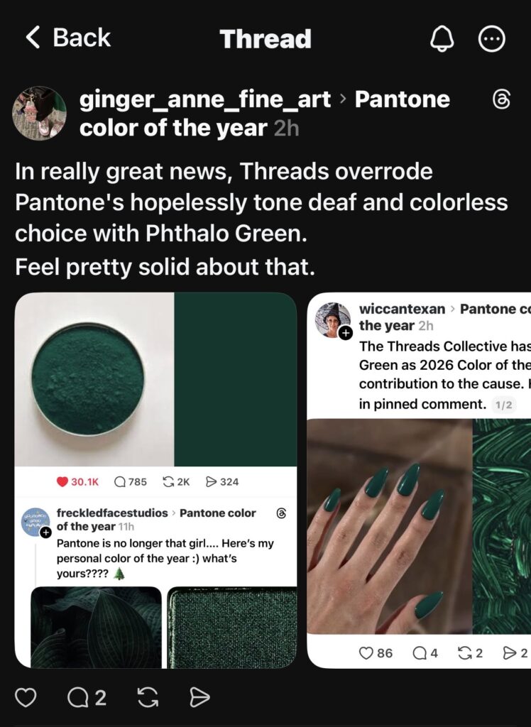The height and width of the screenshot is (727, 531).
Task: Tap the notification bell icon
Action: [x=442, y=38]
